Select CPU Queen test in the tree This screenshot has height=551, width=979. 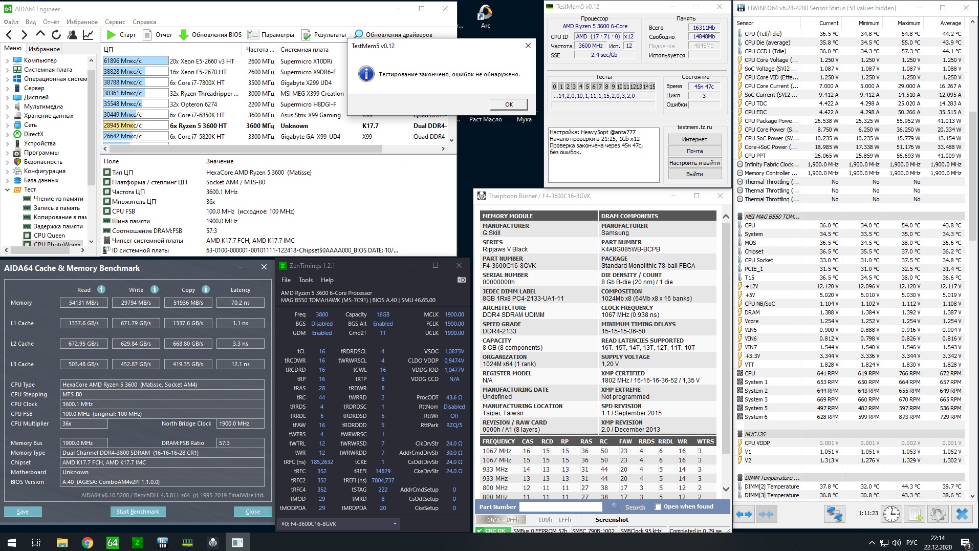(x=49, y=236)
